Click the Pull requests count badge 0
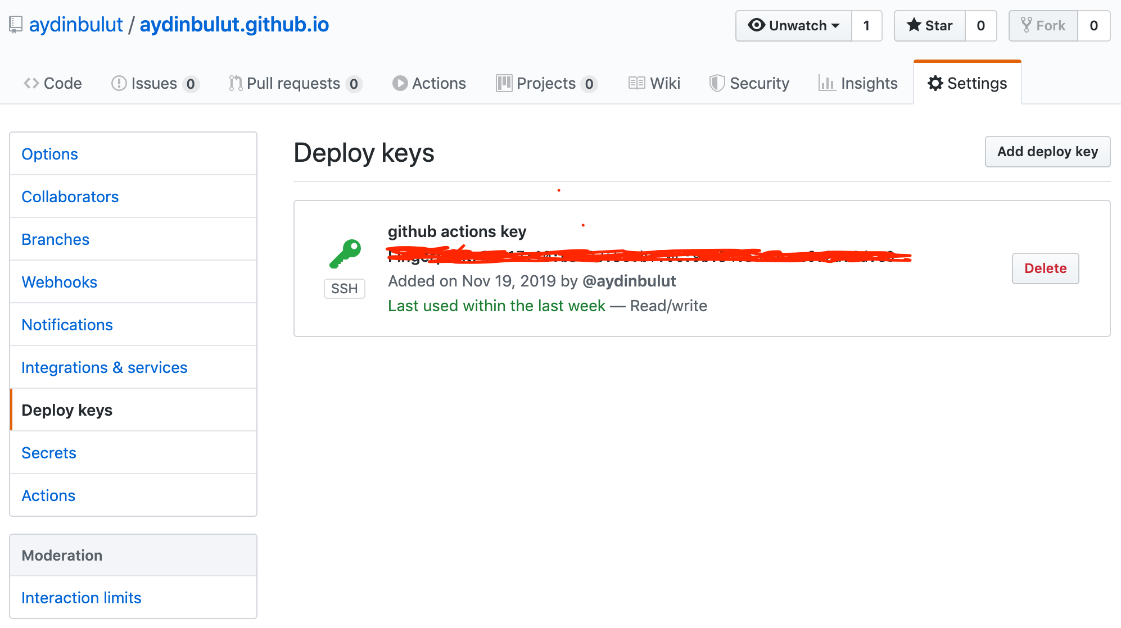The height and width of the screenshot is (628, 1121). [354, 84]
